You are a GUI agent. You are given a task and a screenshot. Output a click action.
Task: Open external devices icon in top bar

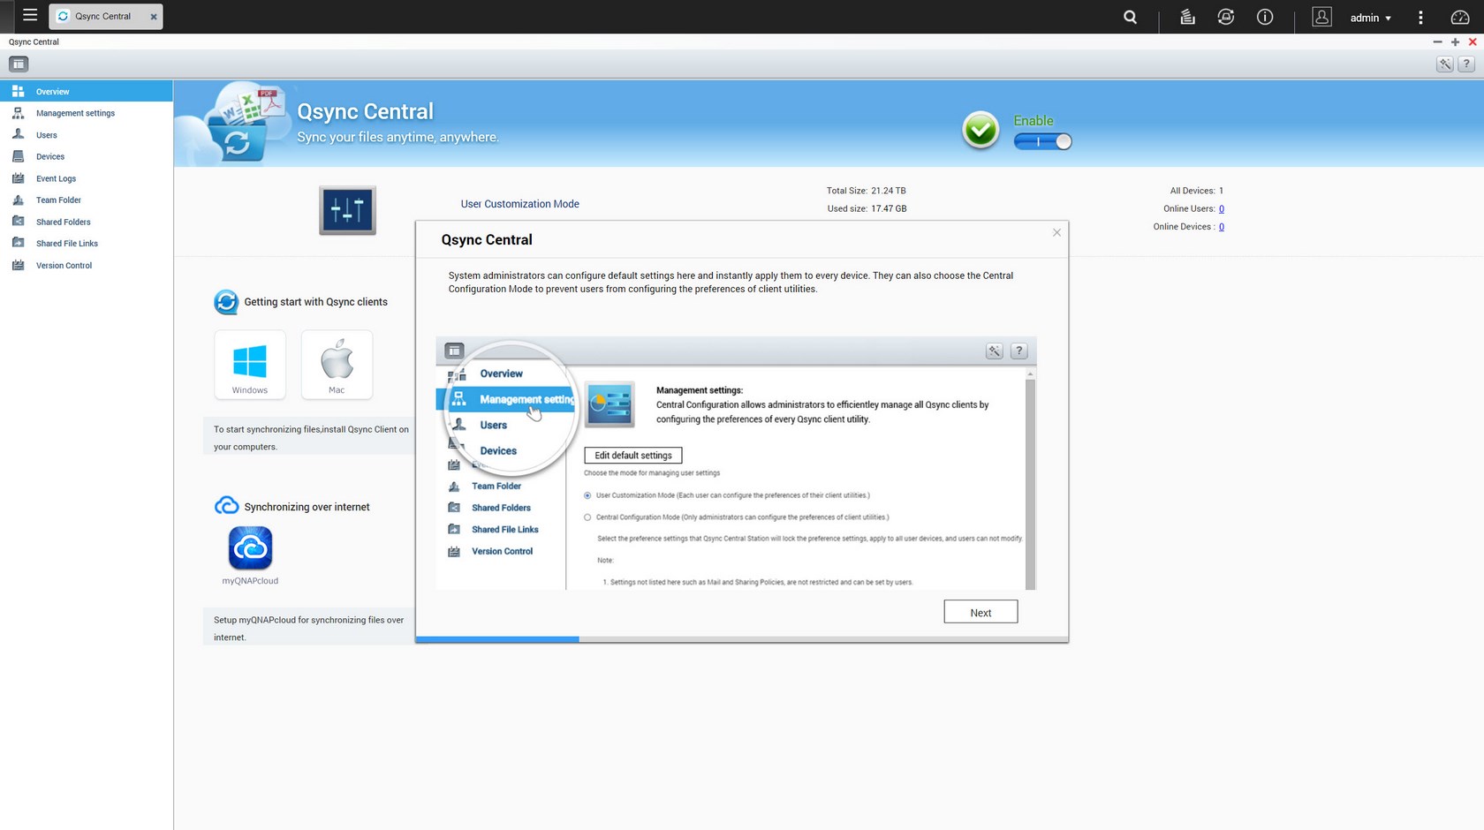tap(1226, 17)
